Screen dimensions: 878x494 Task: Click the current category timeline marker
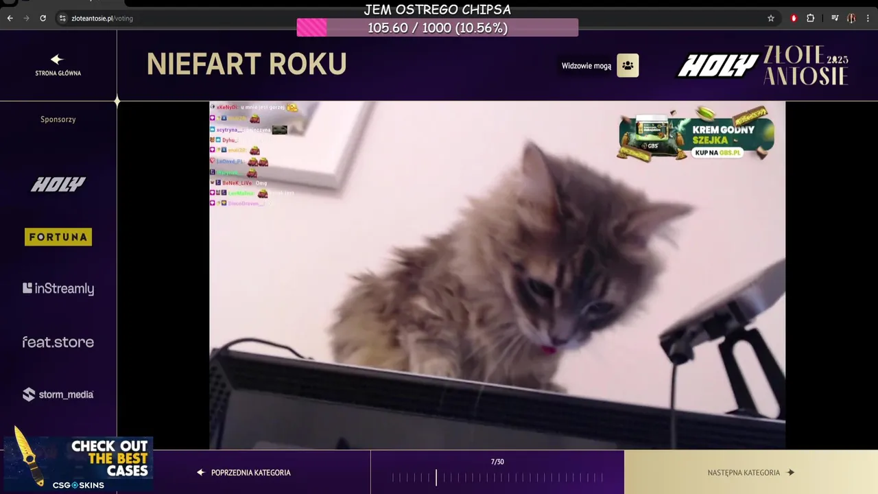pyautogui.click(x=436, y=478)
